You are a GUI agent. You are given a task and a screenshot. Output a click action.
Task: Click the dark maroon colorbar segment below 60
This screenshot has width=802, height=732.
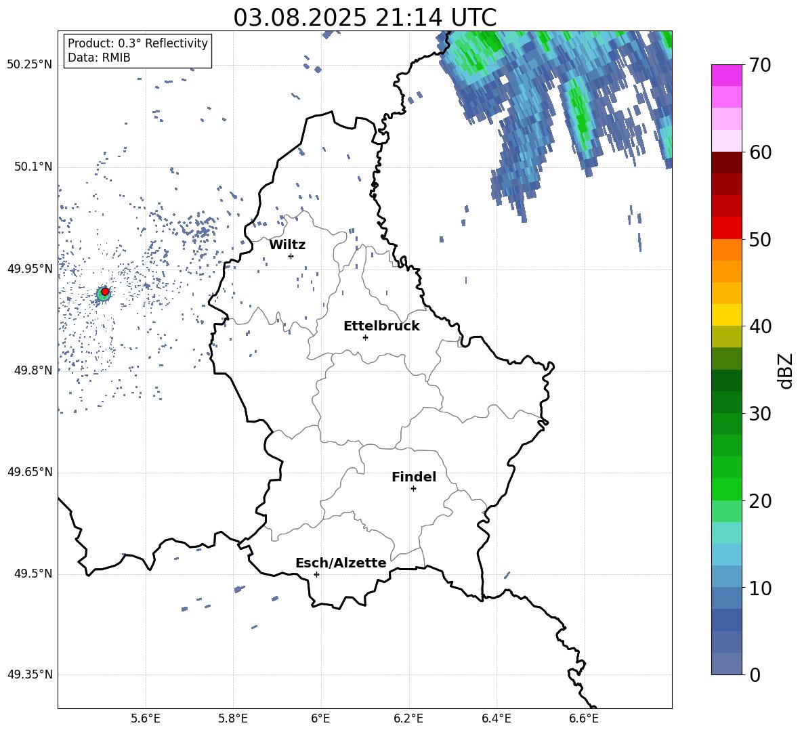coord(726,163)
